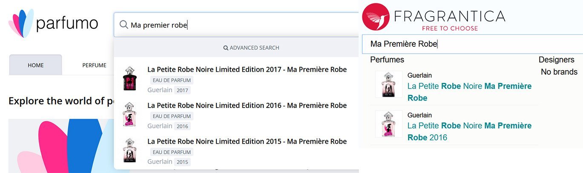This screenshot has height=173, width=583.
Task: Open La Petite Robe Noire Limited Edition 2015 result
Action: pyautogui.click(x=247, y=142)
